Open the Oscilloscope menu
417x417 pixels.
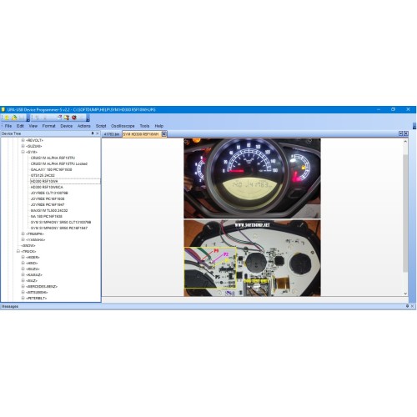[x=123, y=126]
